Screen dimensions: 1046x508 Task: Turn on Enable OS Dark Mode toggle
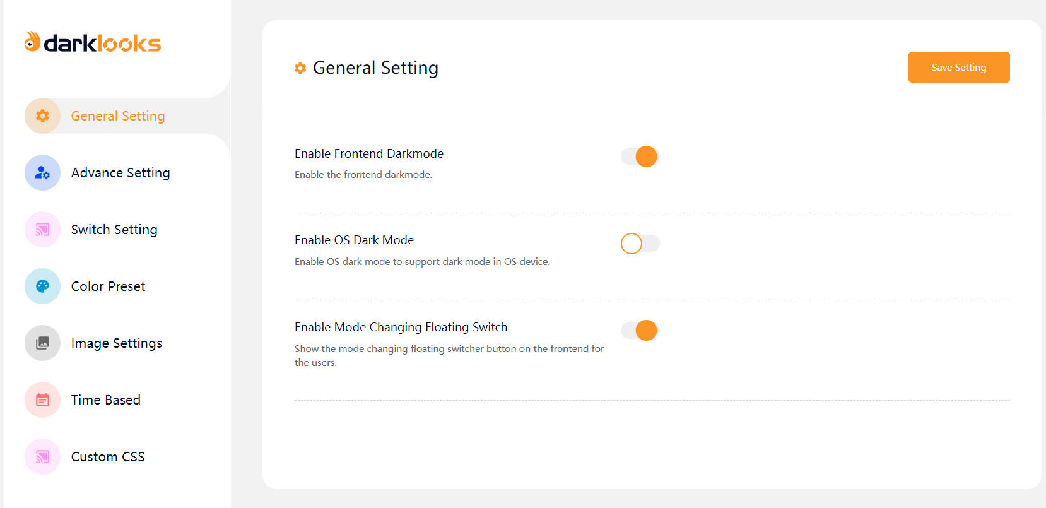640,244
